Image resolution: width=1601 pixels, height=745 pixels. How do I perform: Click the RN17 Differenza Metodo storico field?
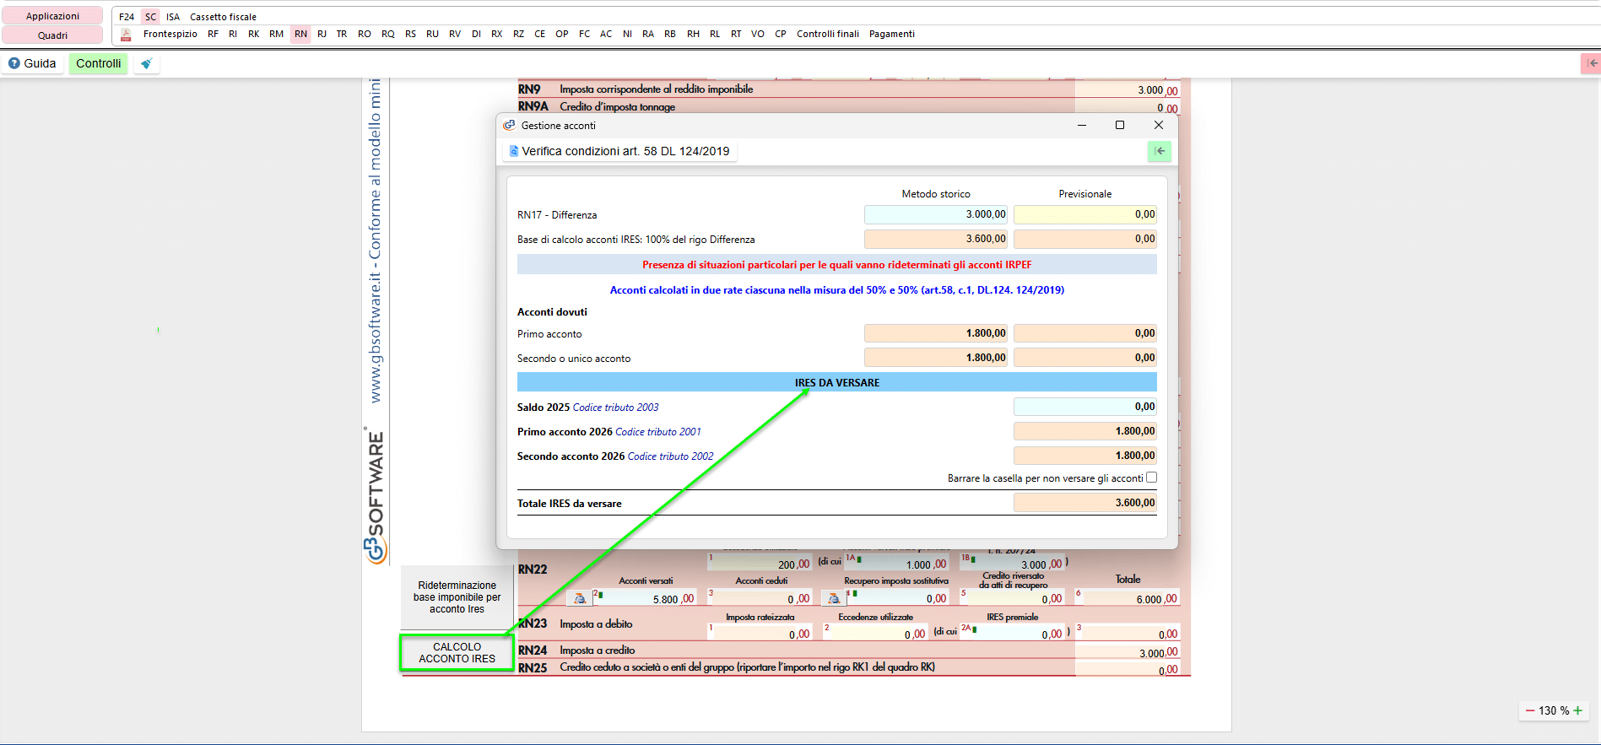point(937,214)
